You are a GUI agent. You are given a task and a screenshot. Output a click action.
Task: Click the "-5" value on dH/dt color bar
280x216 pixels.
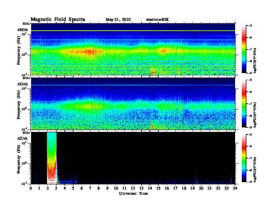click(250, 26)
